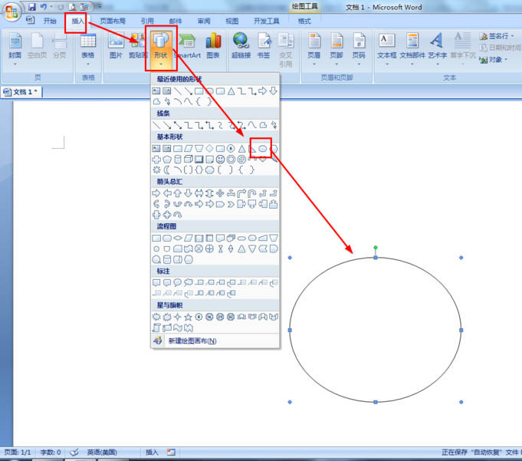Expand the Signature Line (签名行) arrow

coord(512,35)
